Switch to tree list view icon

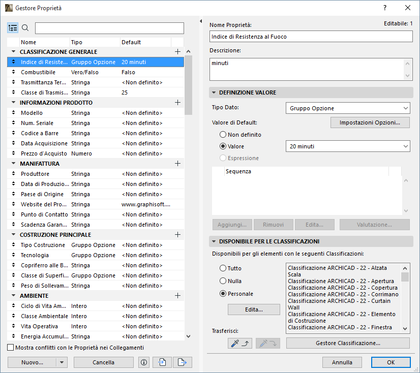click(13, 28)
